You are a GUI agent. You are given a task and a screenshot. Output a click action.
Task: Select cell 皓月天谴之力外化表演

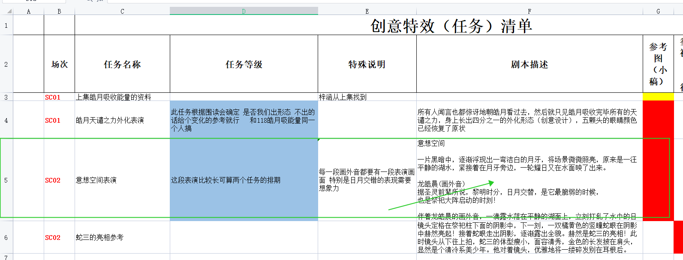click(x=122, y=120)
